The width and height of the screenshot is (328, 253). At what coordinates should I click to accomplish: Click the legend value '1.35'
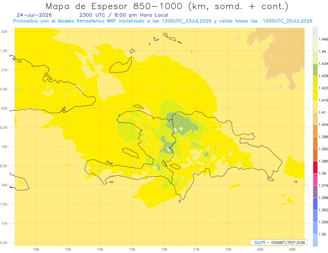(x=322, y=234)
